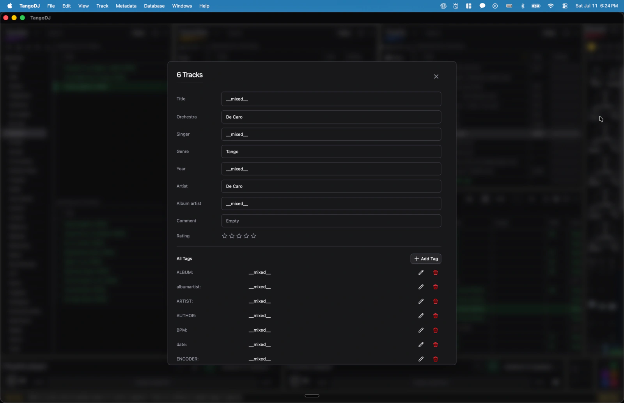Delete the date tag
Viewport: 624px width, 403px height.
pos(436,345)
